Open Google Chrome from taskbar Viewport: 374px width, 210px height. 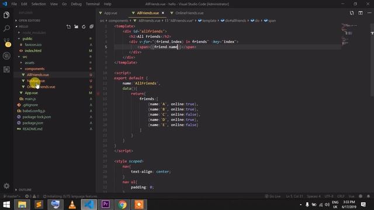[122, 205]
